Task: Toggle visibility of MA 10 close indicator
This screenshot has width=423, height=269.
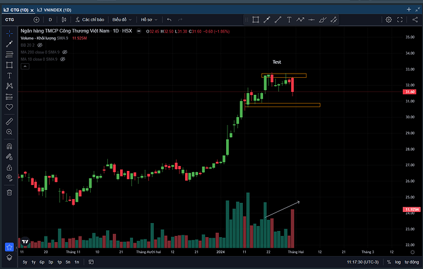Action: pos(63,59)
